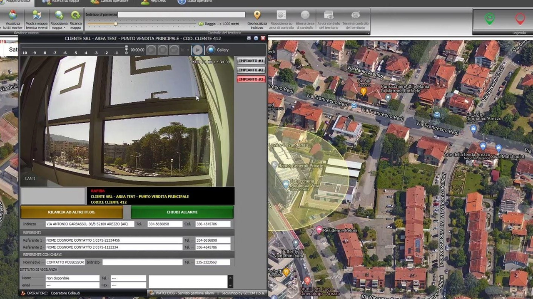Click the OPERATORE status bar entry
This screenshot has height=299, width=533.
[x=50, y=293]
